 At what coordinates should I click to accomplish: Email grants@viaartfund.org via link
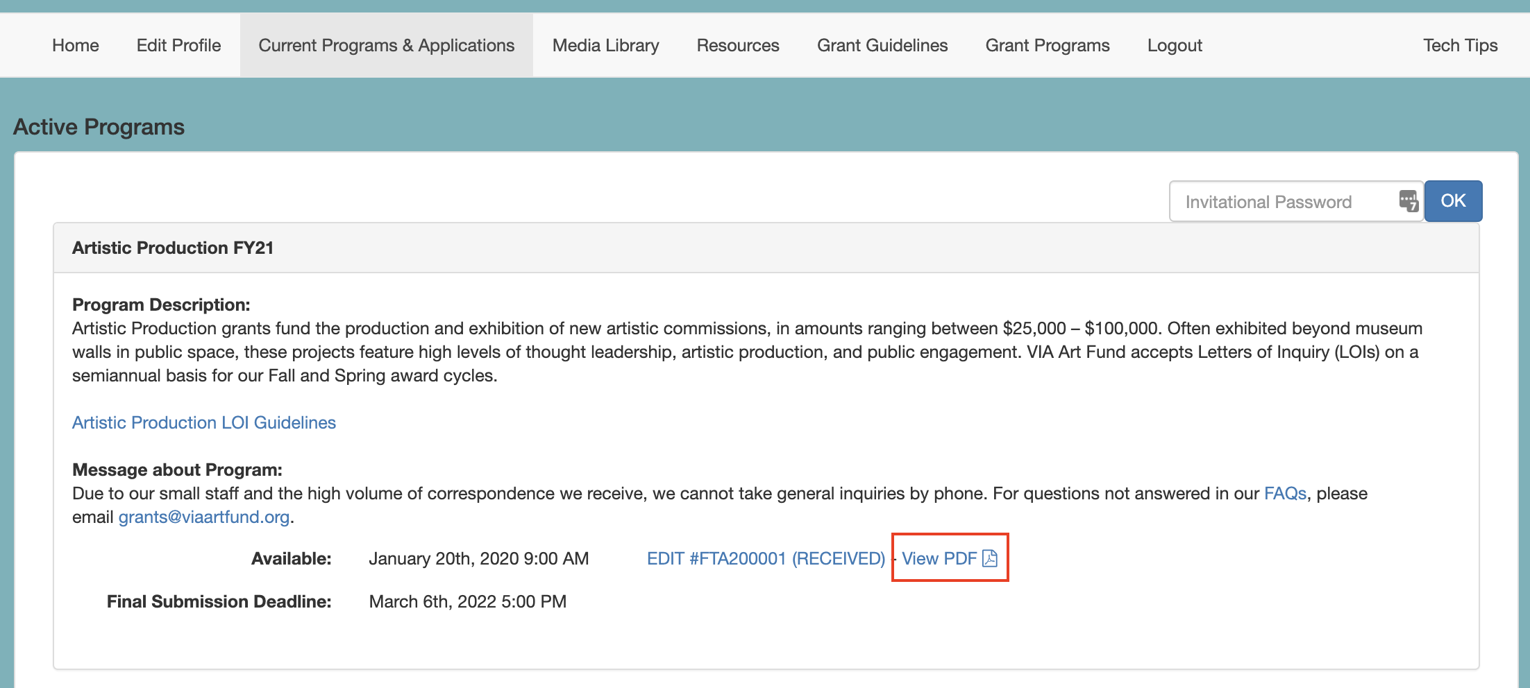coord(204,517)
